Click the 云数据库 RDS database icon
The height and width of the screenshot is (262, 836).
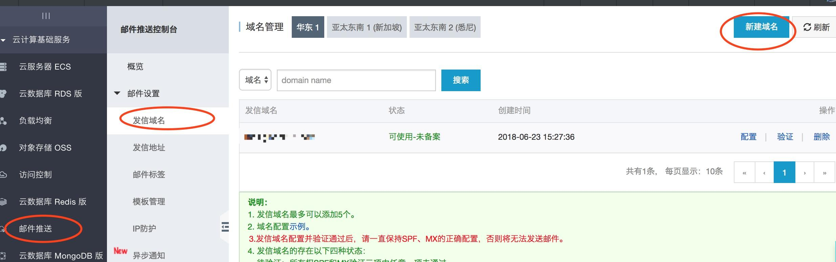point(3,94)
